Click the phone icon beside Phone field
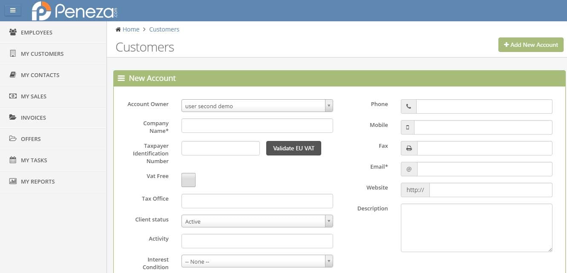Viewport: 567px width, 273px height. [x=408, y=106]
